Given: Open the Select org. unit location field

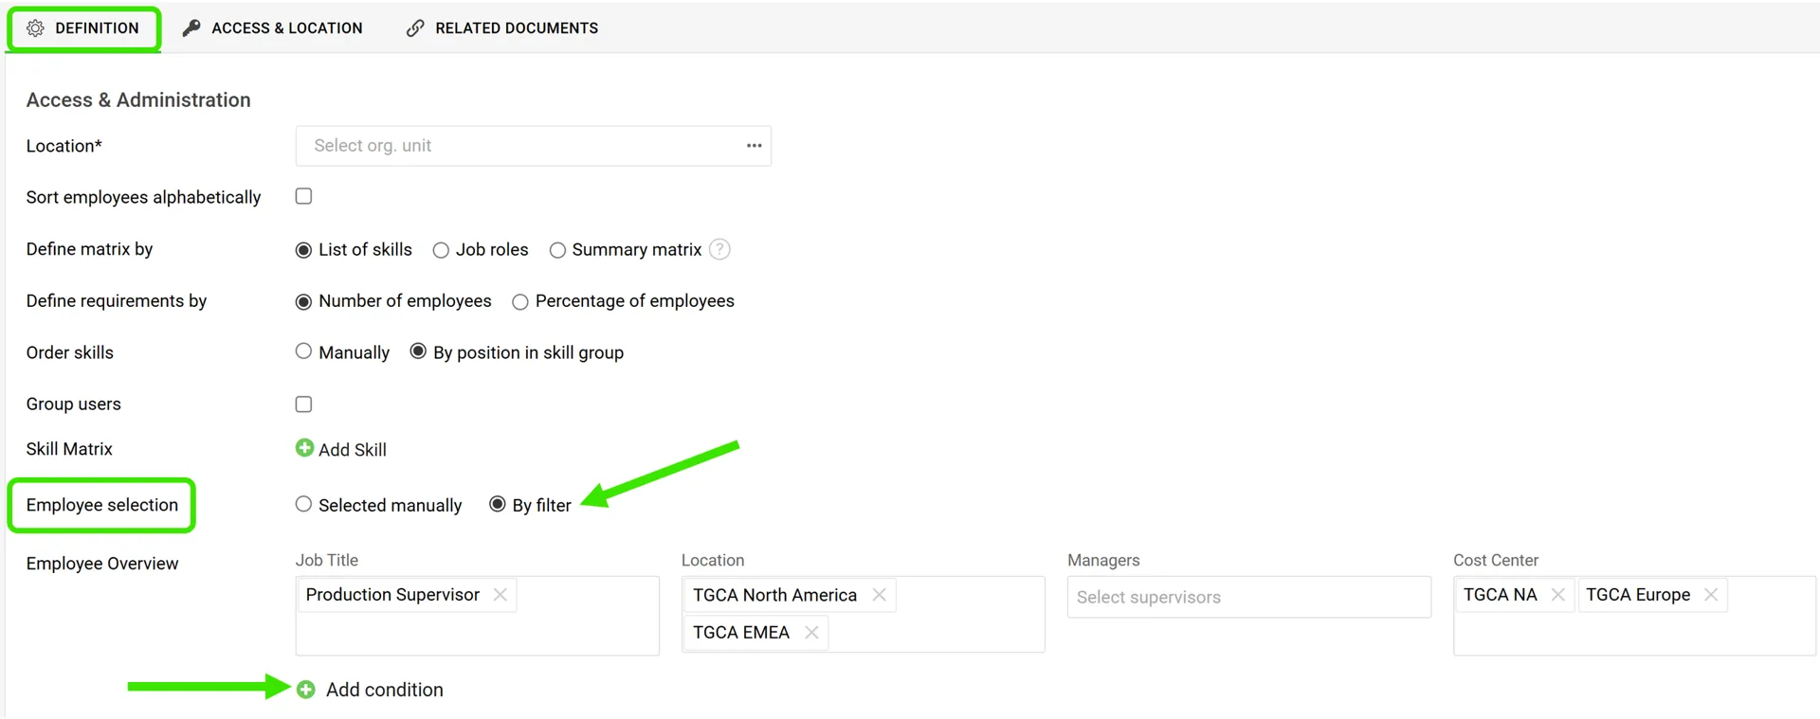Looking at the screenshot, I should coord(534,146).
